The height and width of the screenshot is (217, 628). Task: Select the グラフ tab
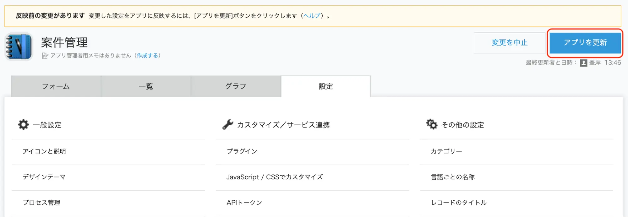236,86
